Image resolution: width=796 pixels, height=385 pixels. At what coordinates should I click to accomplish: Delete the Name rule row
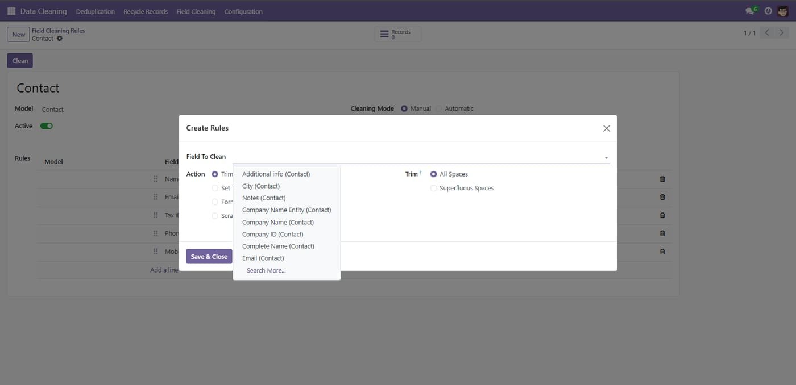point(662,179)
